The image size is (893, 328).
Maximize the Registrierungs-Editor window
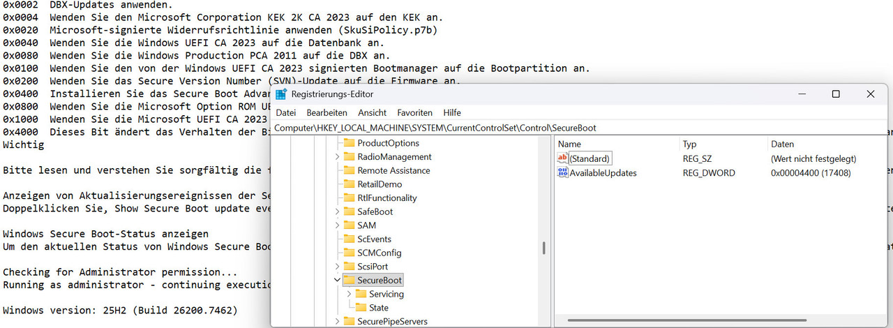click(836, 94)
